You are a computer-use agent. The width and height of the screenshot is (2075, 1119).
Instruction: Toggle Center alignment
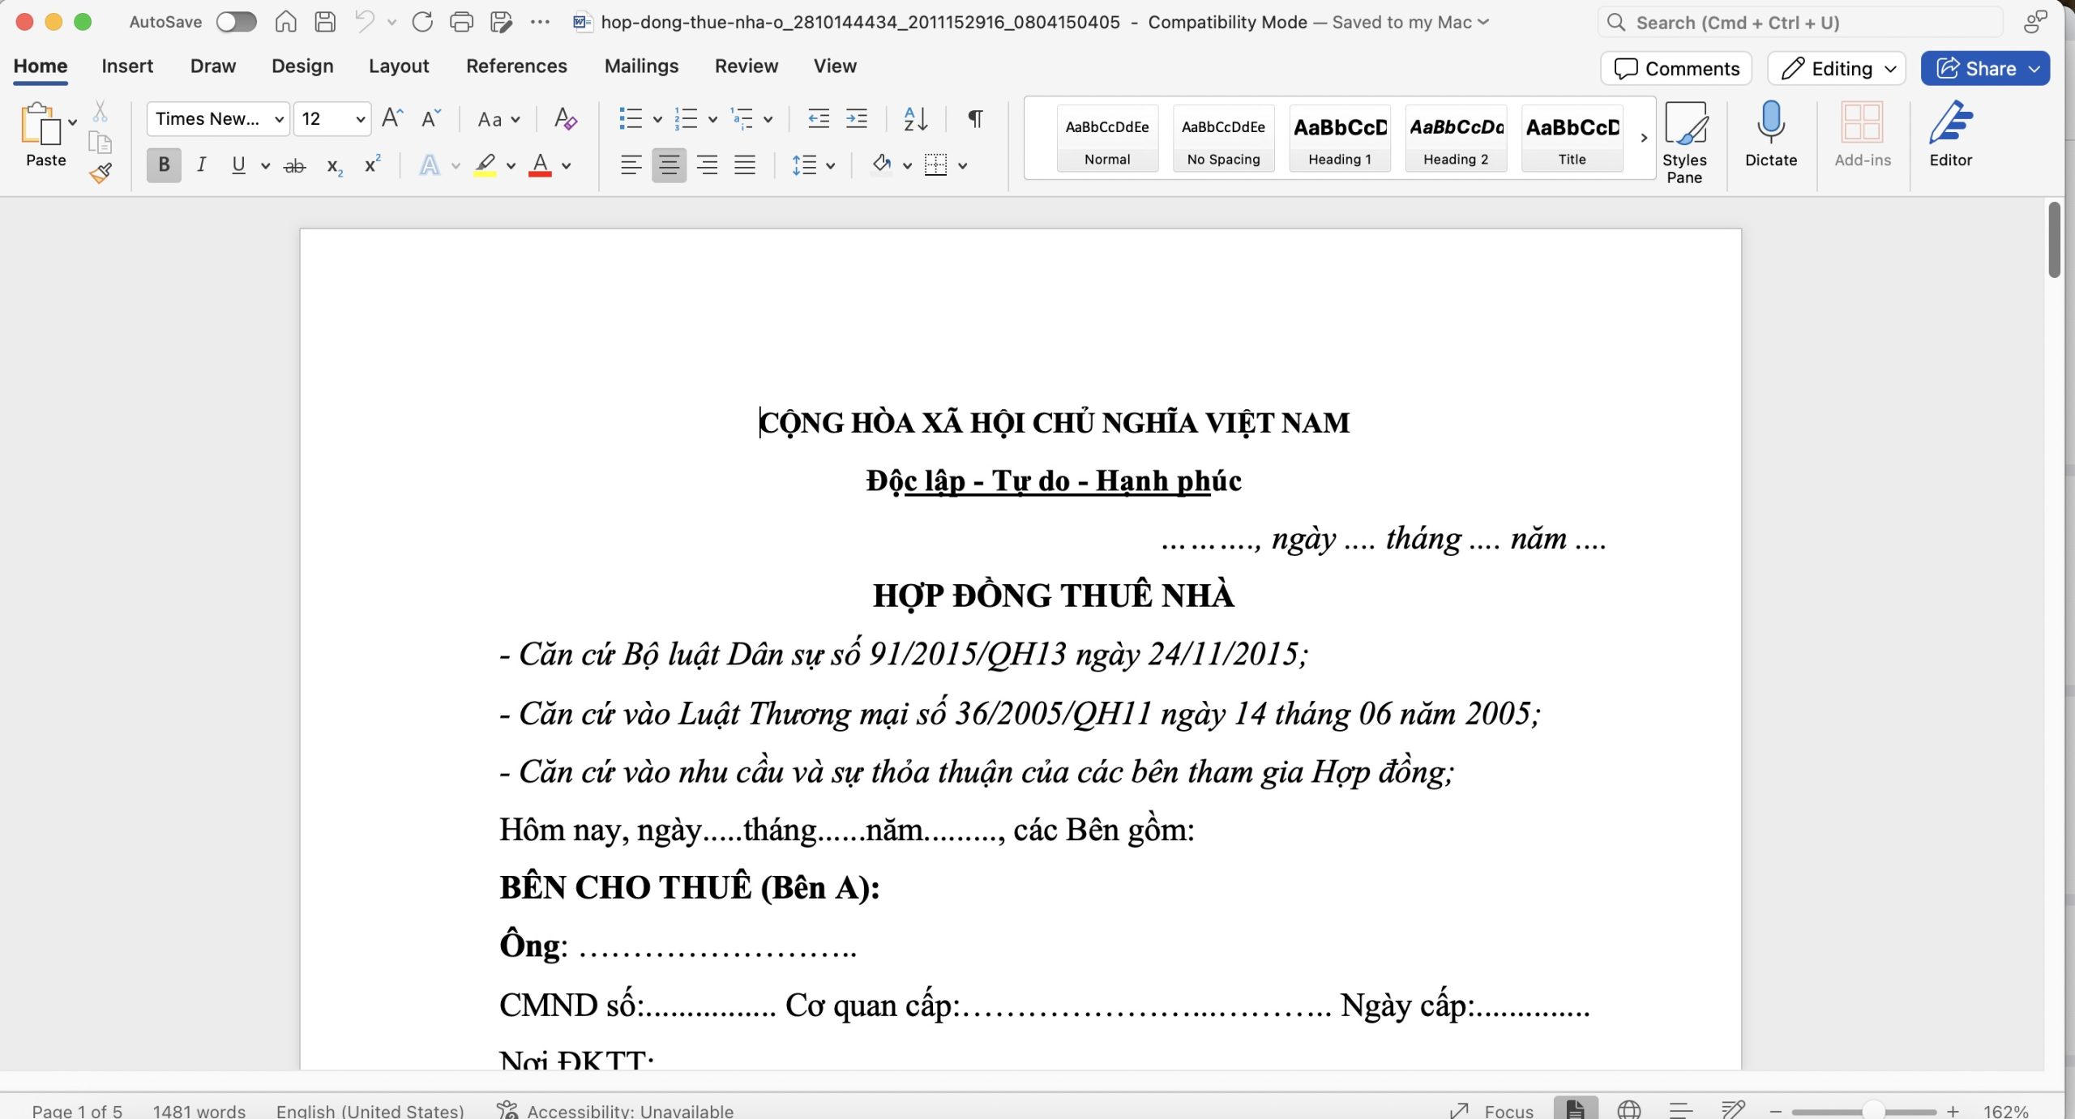[669, 165]
